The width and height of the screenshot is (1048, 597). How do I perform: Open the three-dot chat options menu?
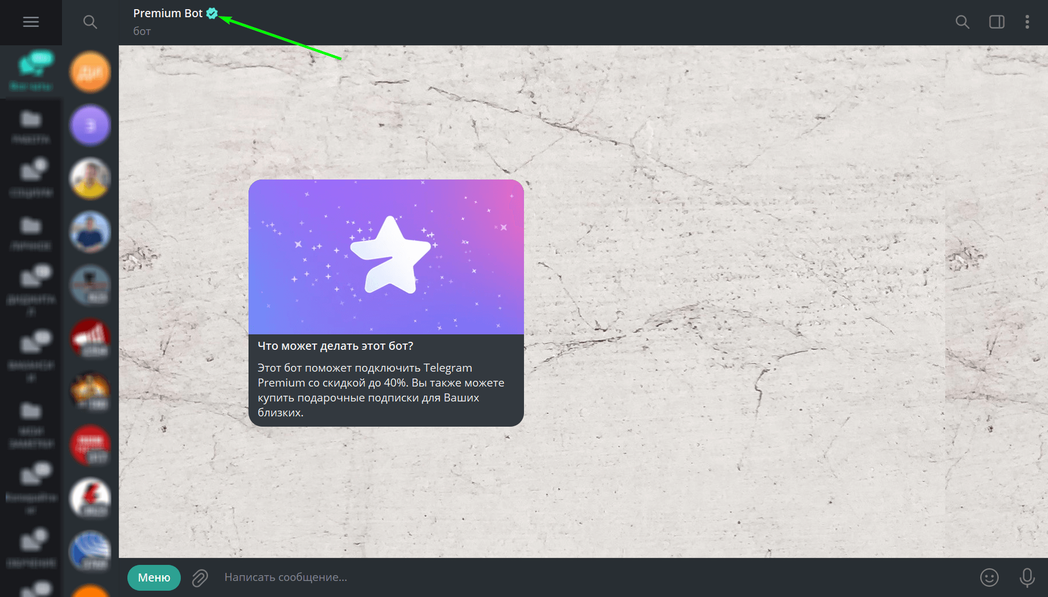[1027, 22]
